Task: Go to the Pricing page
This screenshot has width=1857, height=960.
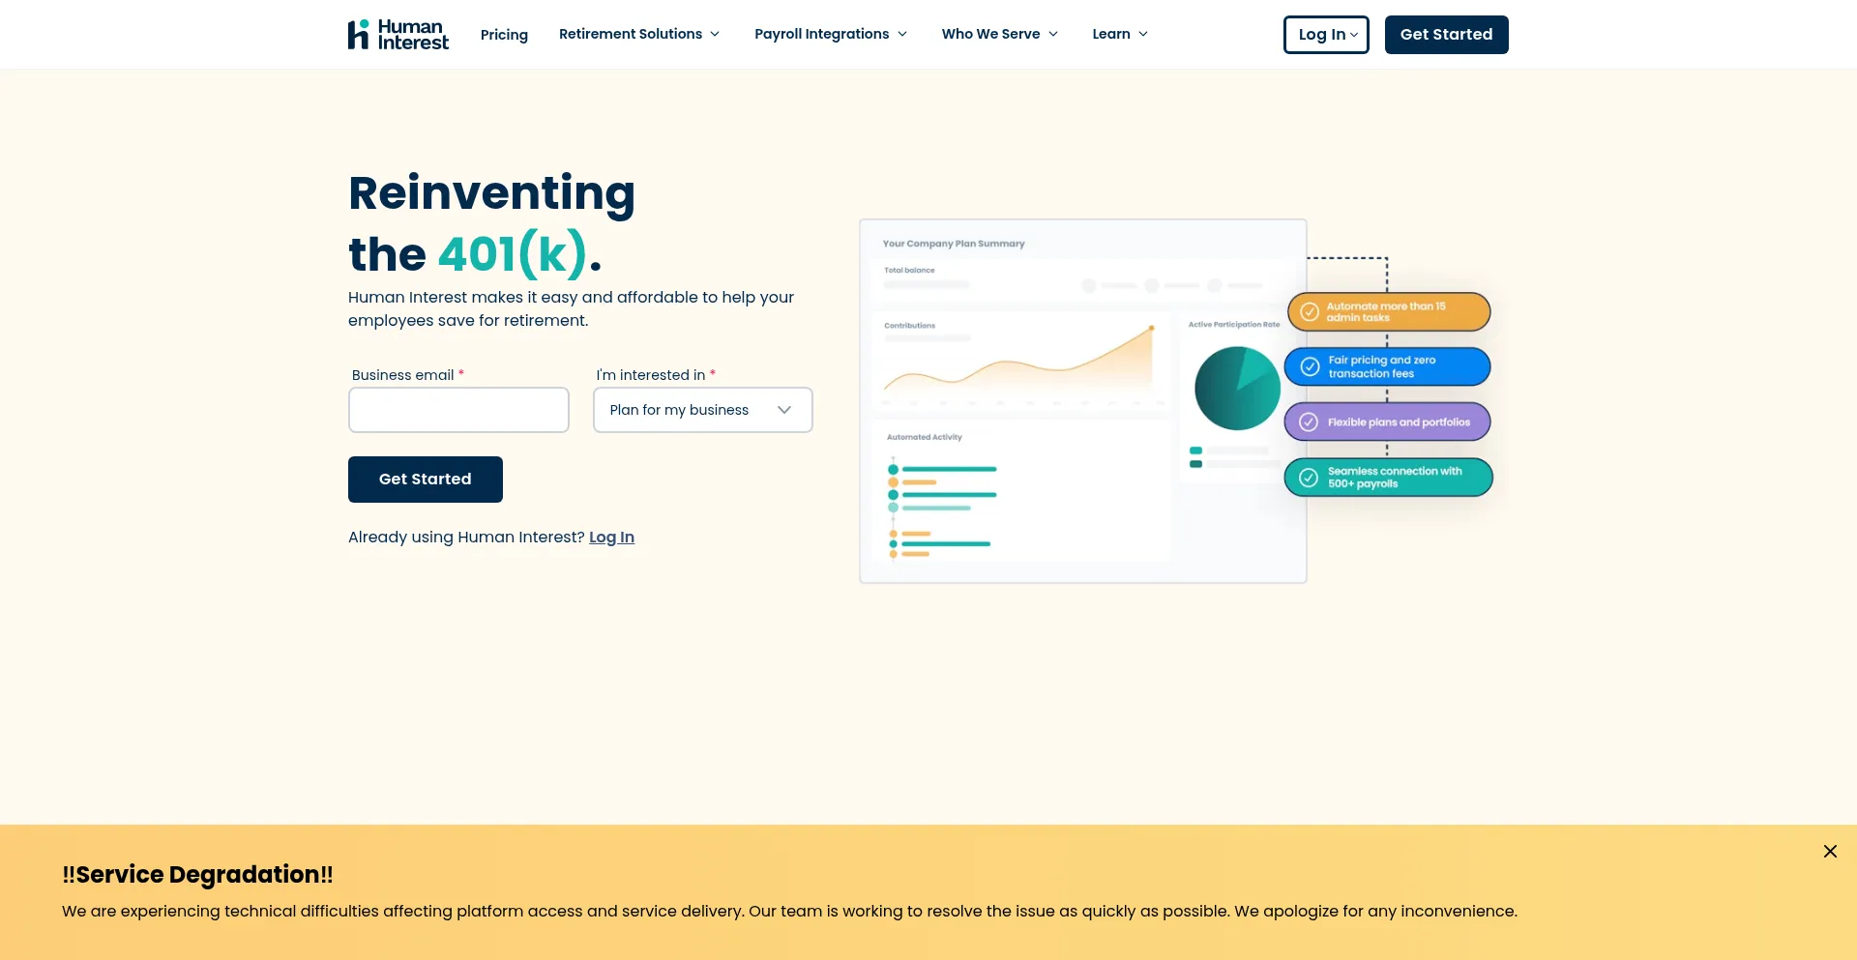Action: pos(504,35)
